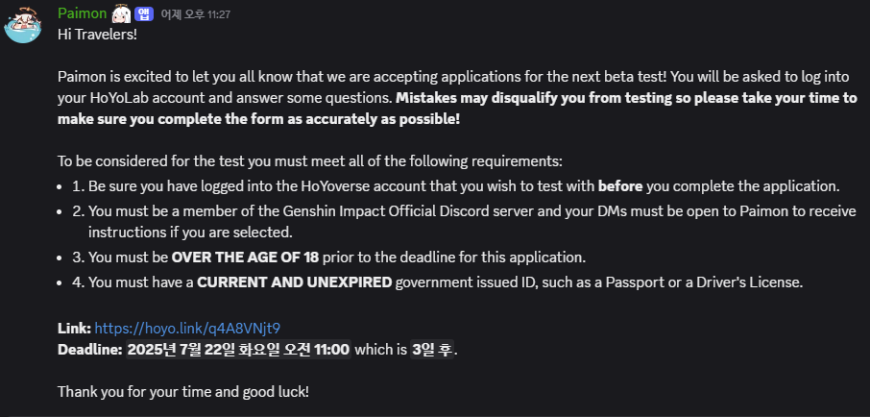
Task: Click the bold "Link:" label
Action: pos(74,328)
